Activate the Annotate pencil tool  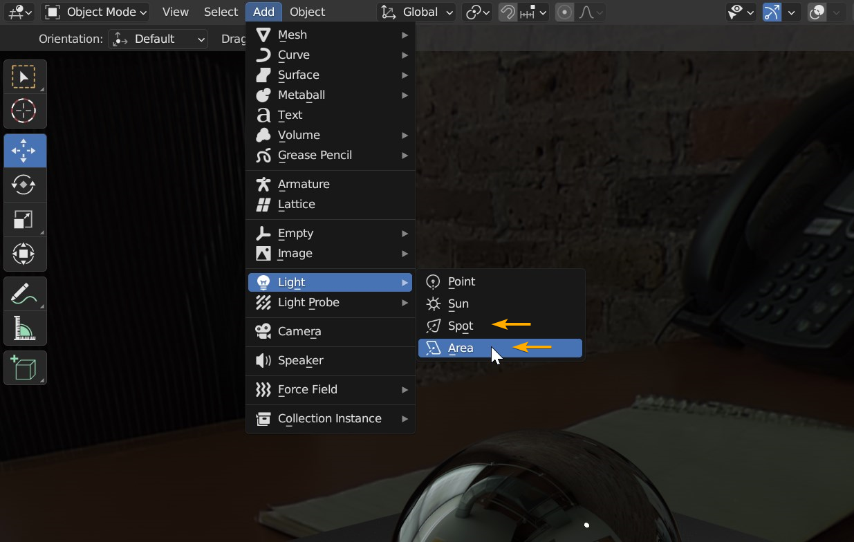[x=24, y=294]
